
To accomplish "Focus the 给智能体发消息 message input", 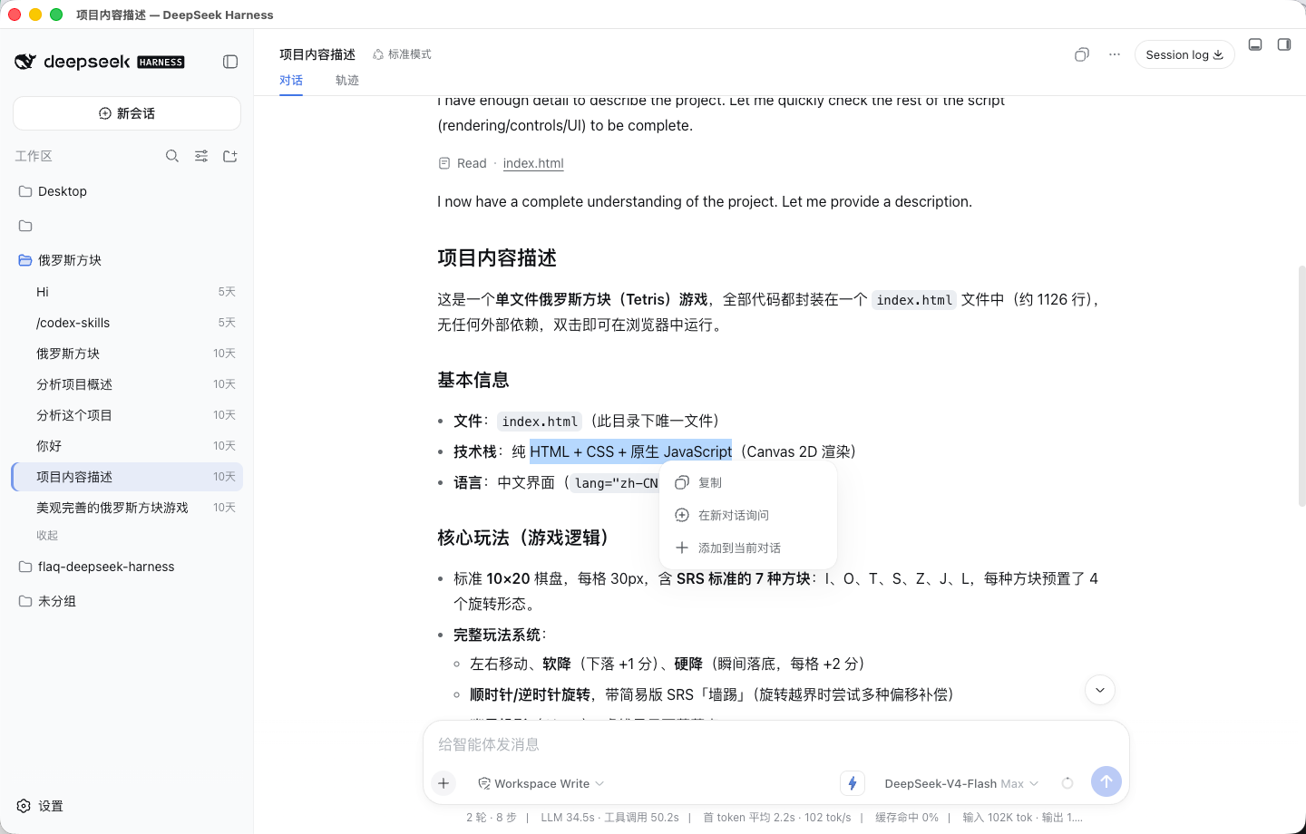I will coord(776,744).
